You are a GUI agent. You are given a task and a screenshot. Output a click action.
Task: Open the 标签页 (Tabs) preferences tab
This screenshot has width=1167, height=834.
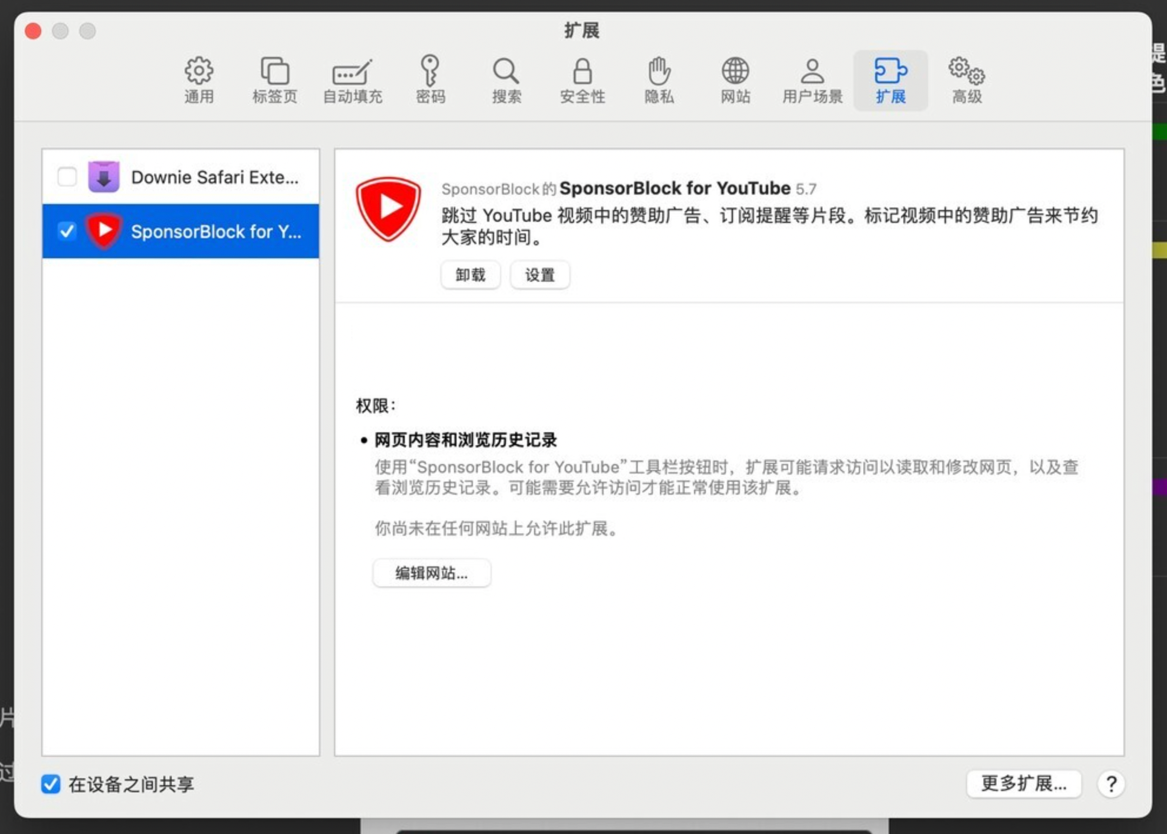click(x=275, y=81)
